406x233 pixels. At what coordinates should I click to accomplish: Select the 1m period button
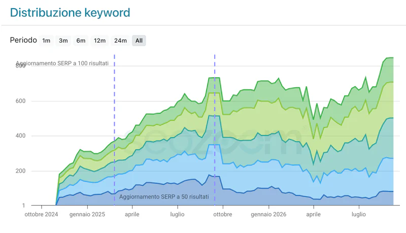(x=46, y=41)
